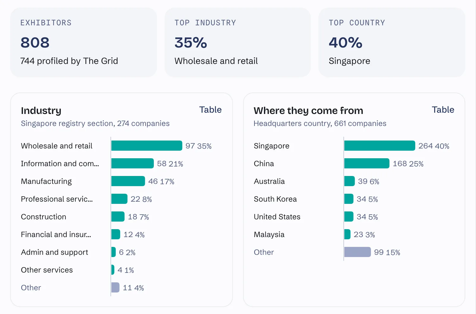The height and width of the screenshot is (314, 476).
Task: Select the Malaysia row label
Action: [269, 235]
